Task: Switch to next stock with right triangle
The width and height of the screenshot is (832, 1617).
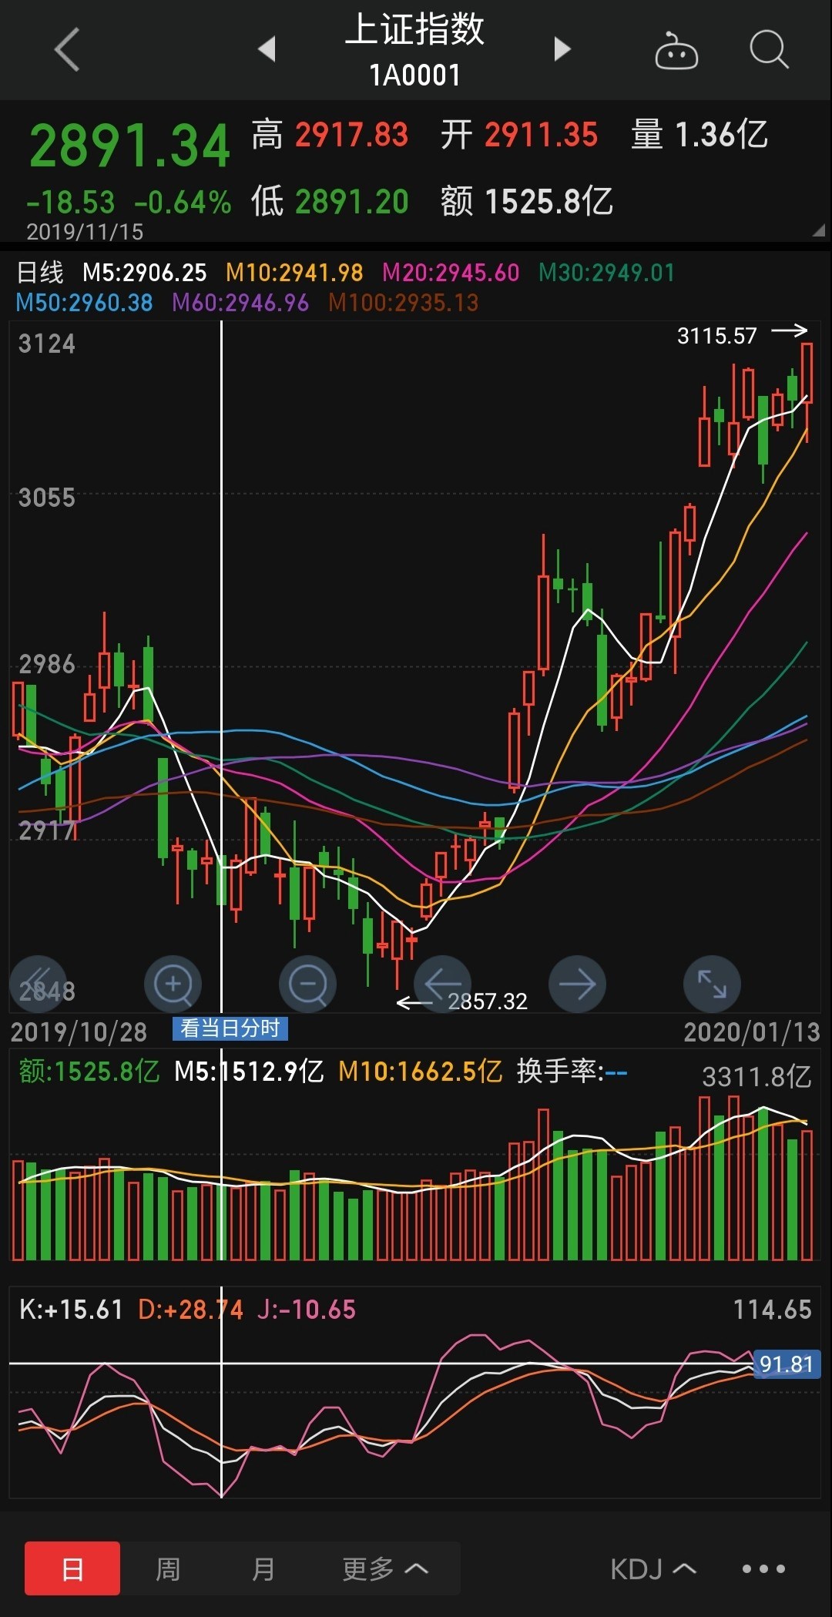Action: pyautogui.click(x=562, y=49)
